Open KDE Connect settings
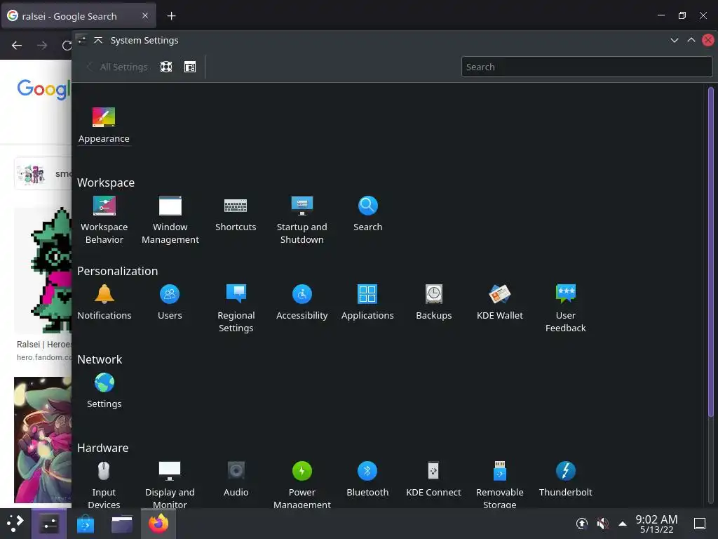The image size is (718, 539). click(433, 479)
